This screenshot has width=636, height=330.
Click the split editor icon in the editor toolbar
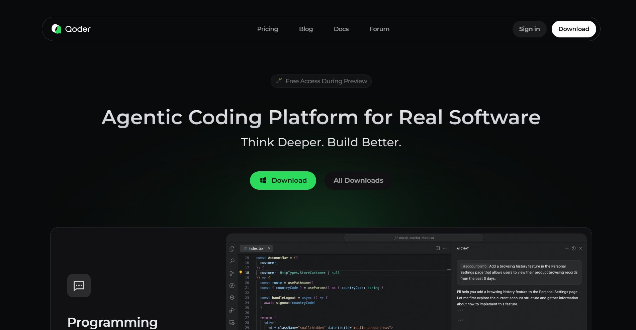pos(438,248)
